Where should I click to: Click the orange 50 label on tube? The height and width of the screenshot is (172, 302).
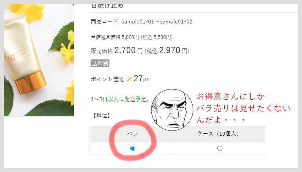click(11, 58)
